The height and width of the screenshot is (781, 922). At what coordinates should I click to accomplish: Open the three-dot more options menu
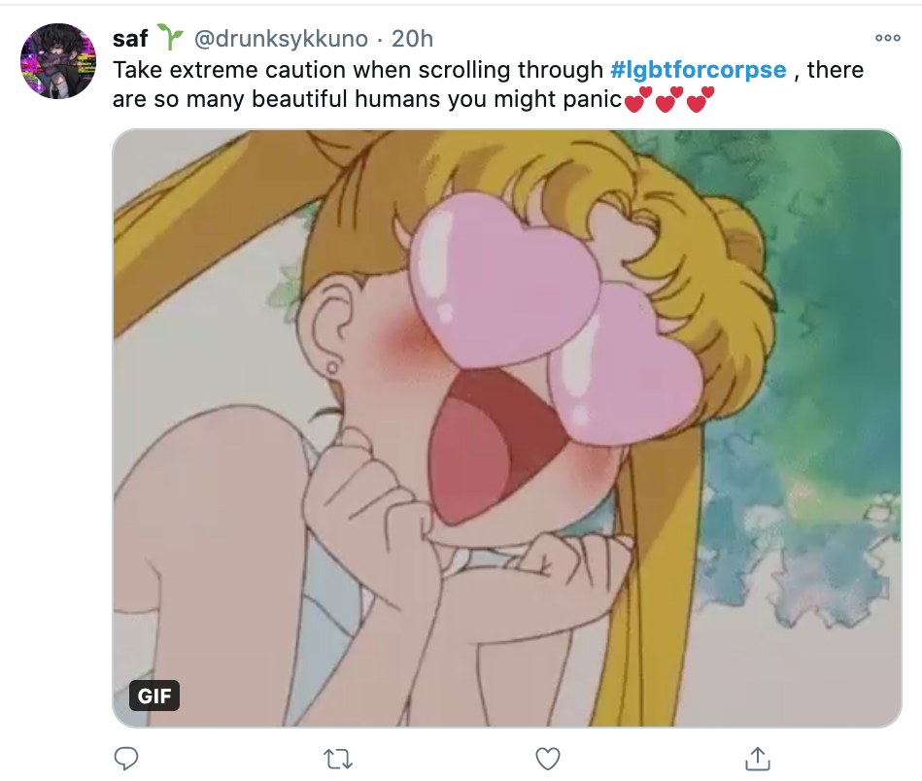pos(888,38)
